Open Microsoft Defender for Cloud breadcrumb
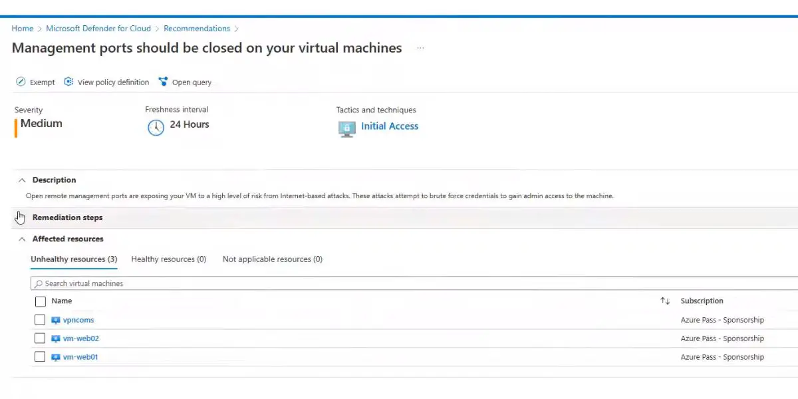This screenshot has width=798, height=399. pyautogui.click(x=98, y=29)
